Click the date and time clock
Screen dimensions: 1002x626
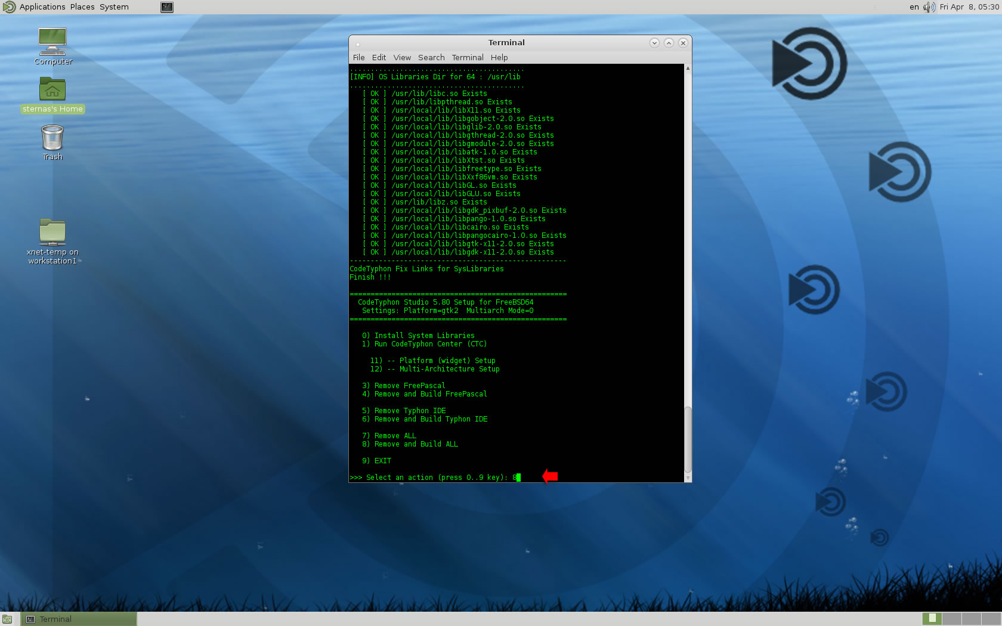tap(969, 7)
